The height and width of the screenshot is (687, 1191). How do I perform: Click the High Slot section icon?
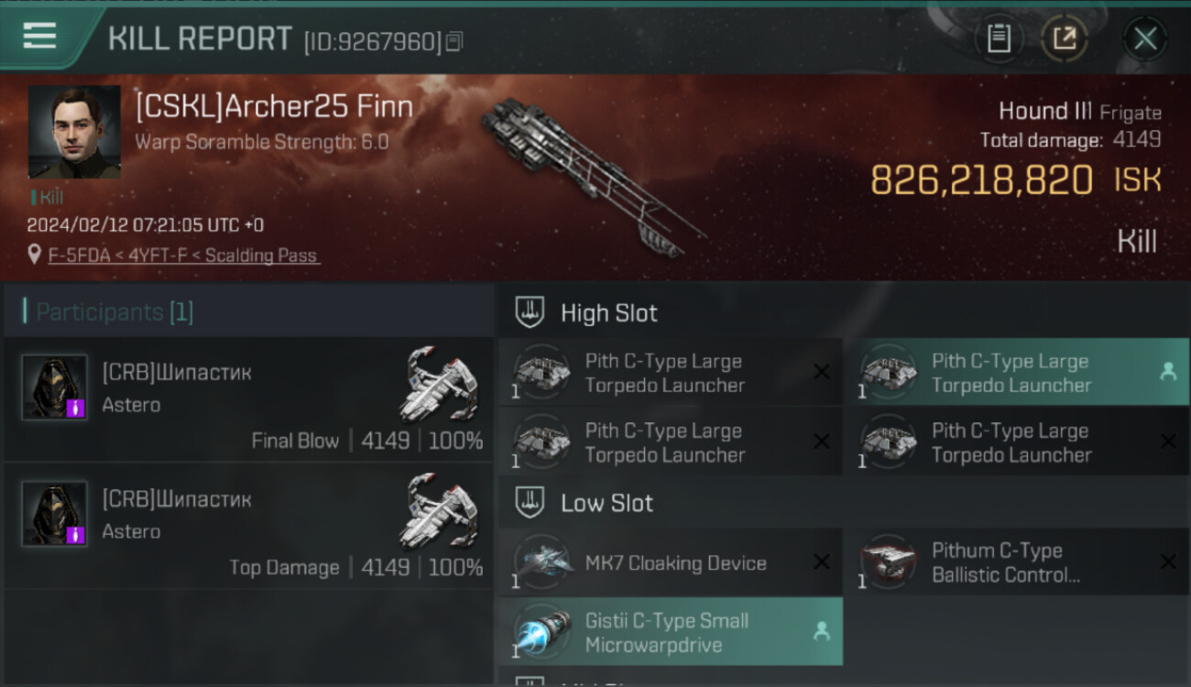pyautogui.click(x=530, y=312)
